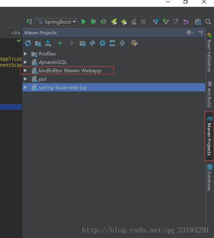Toggle Maven offline mode
Image resolution: width=214 pixels, height=238 pixels.
coord(92,43)
